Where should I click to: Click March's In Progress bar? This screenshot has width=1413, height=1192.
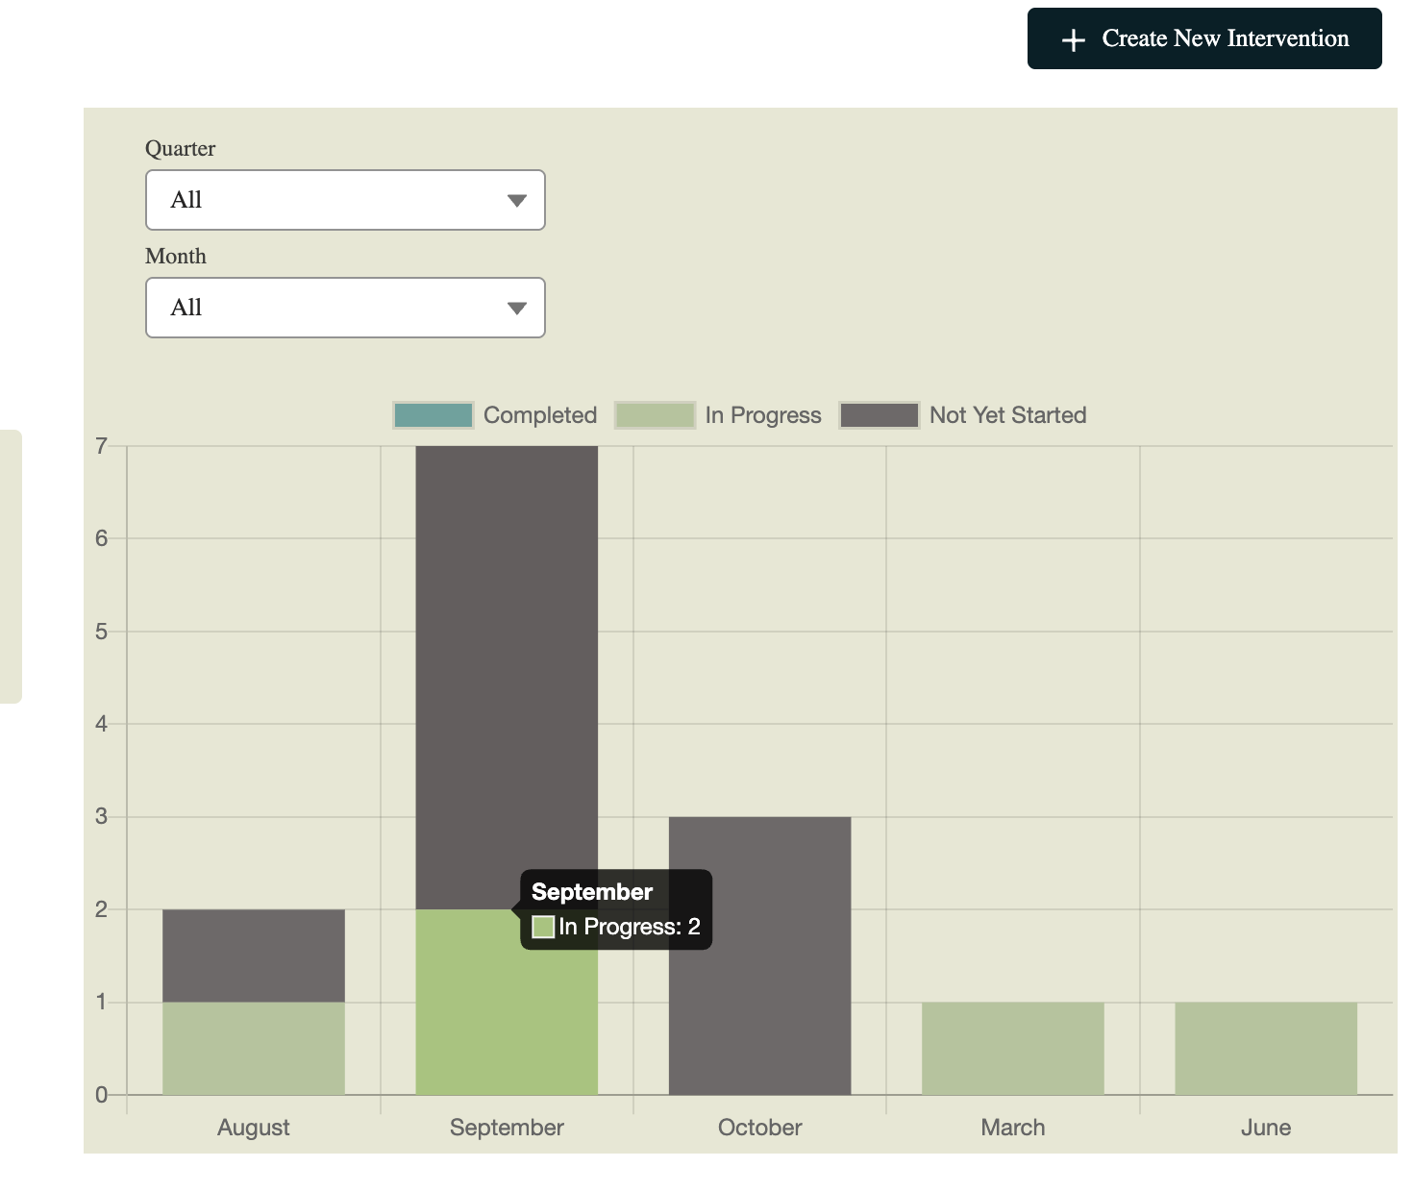click(x=1013, y=1049)
